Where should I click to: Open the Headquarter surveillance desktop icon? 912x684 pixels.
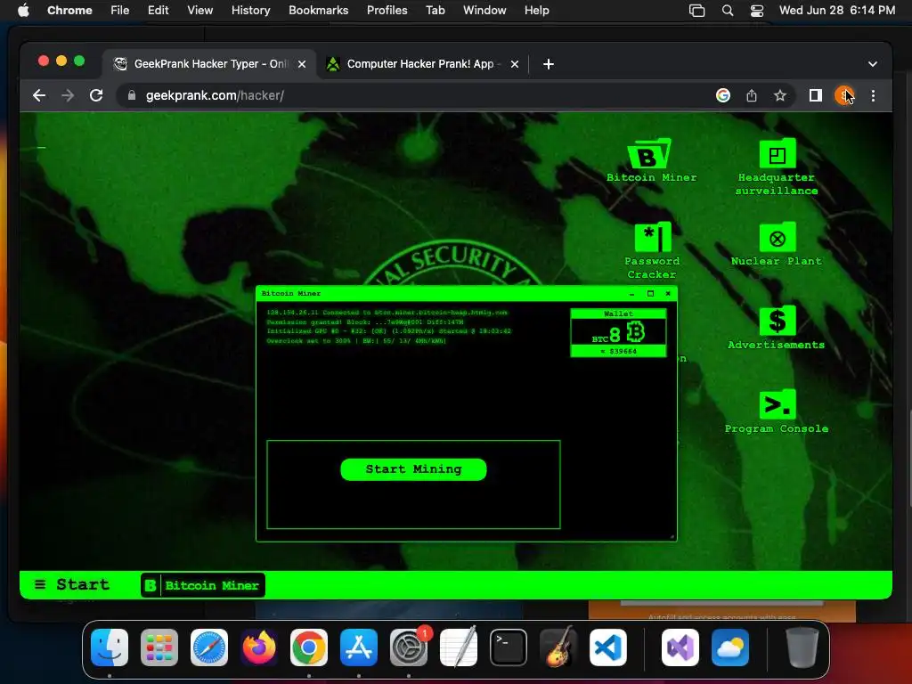click(777, 167)
